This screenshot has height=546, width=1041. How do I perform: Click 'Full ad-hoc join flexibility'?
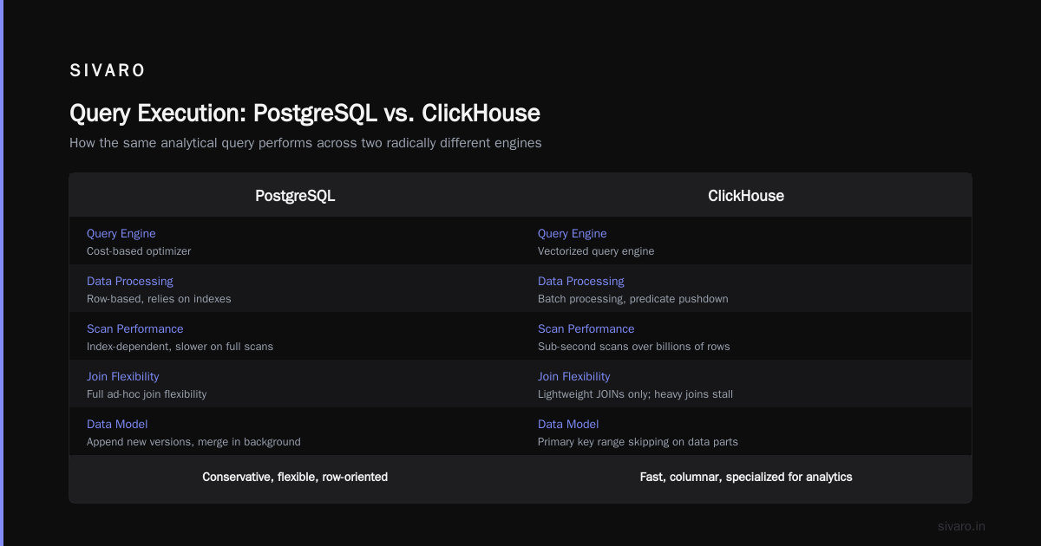[x=147, y=394]
